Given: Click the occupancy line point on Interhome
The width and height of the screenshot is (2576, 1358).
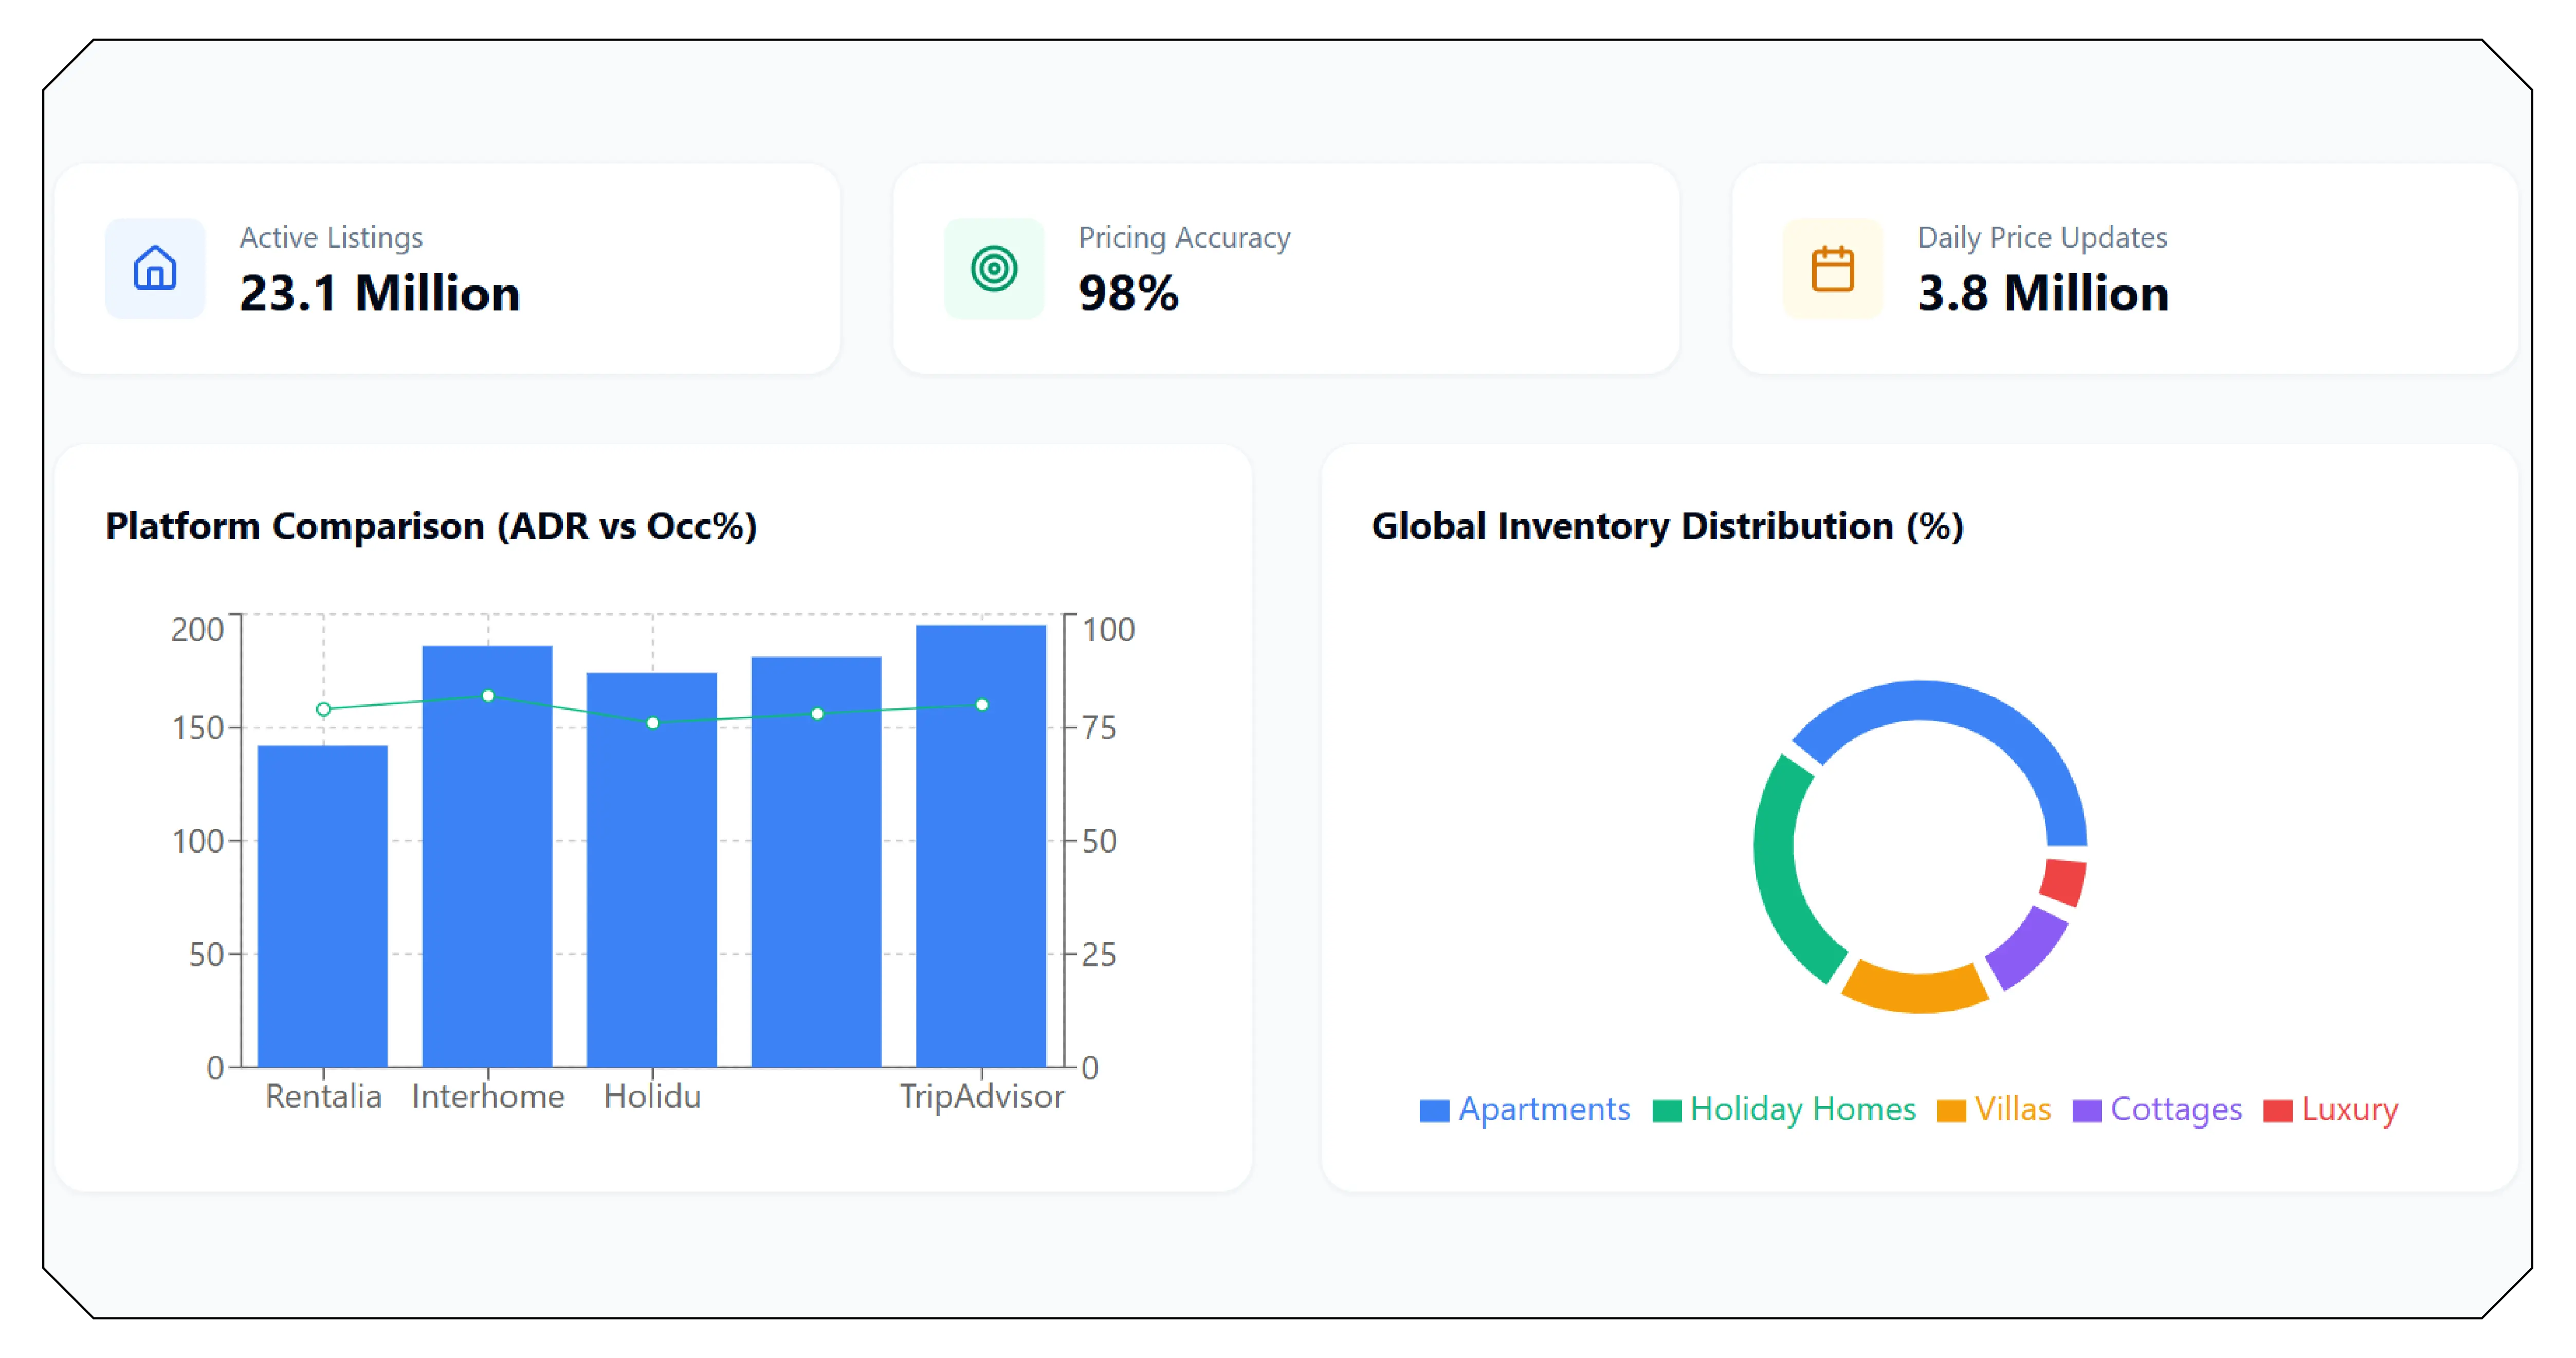Looking at the screenshot, I should coord(488,696).
